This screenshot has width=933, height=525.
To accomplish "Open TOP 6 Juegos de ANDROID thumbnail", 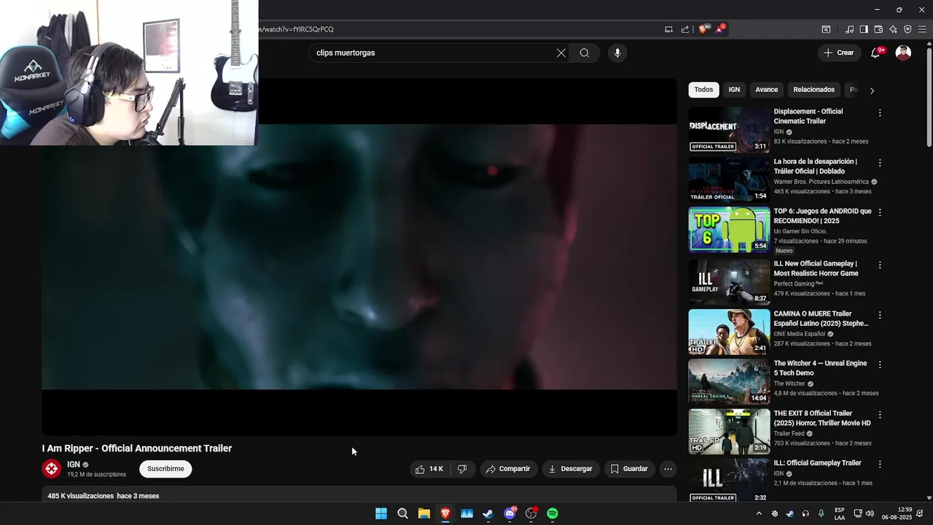I will [729, 230].
